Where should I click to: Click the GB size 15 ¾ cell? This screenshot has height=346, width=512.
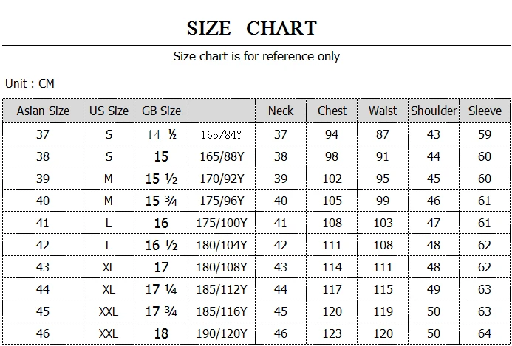click(161, 201)
